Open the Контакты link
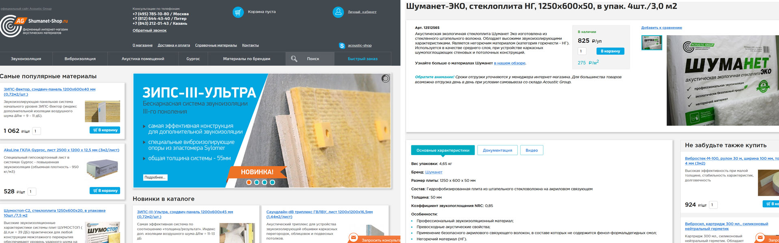Image resolution: width=779 pixels, height=243 pixels. pos(250,45)
